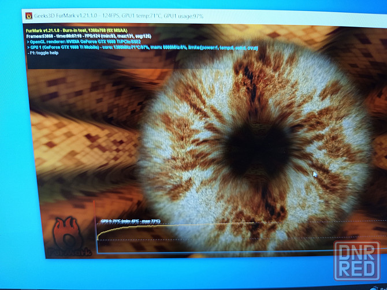Click the FurMark flame icon in title bar
Viewport: 387px width, 290px height.
click(29, 16)
